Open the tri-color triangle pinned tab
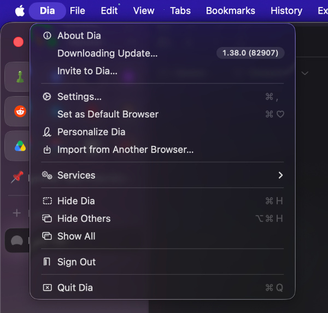 [x=20, y=146]
